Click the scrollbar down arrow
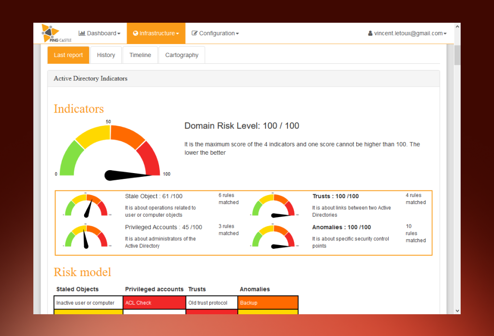This screenshot has height=336, width=494. tap(457, 311)
